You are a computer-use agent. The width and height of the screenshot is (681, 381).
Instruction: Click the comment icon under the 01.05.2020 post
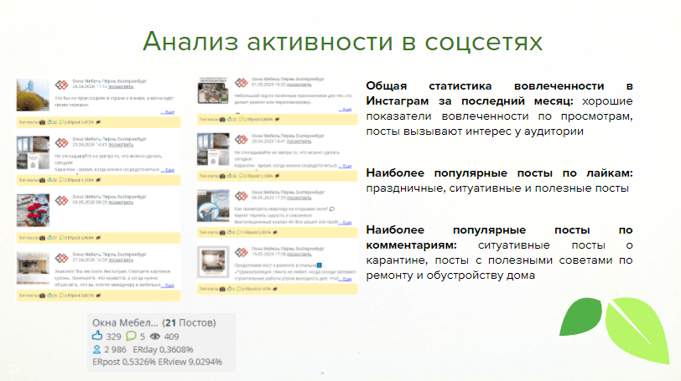click(241, 119)
